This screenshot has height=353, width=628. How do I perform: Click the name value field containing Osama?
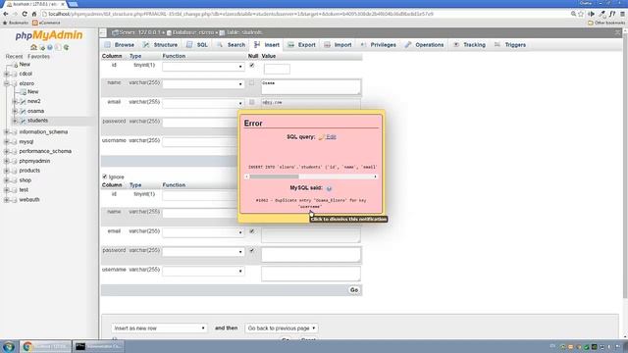tap(311, 87)
